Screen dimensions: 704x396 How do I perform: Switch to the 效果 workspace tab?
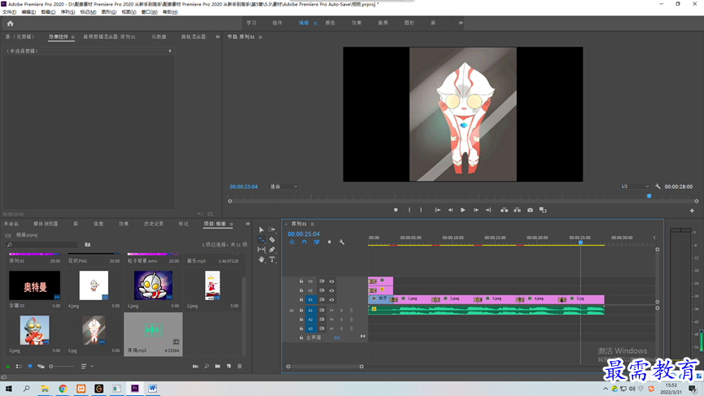pos(356,23)
